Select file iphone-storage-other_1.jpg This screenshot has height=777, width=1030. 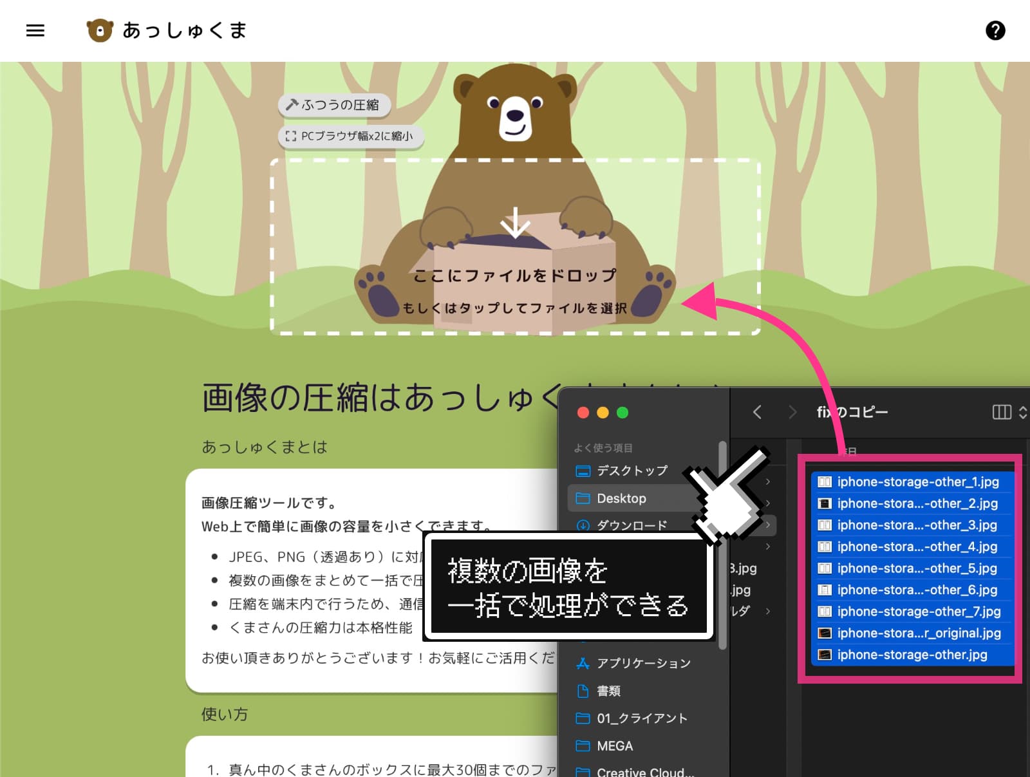click(x=912, y=482)
